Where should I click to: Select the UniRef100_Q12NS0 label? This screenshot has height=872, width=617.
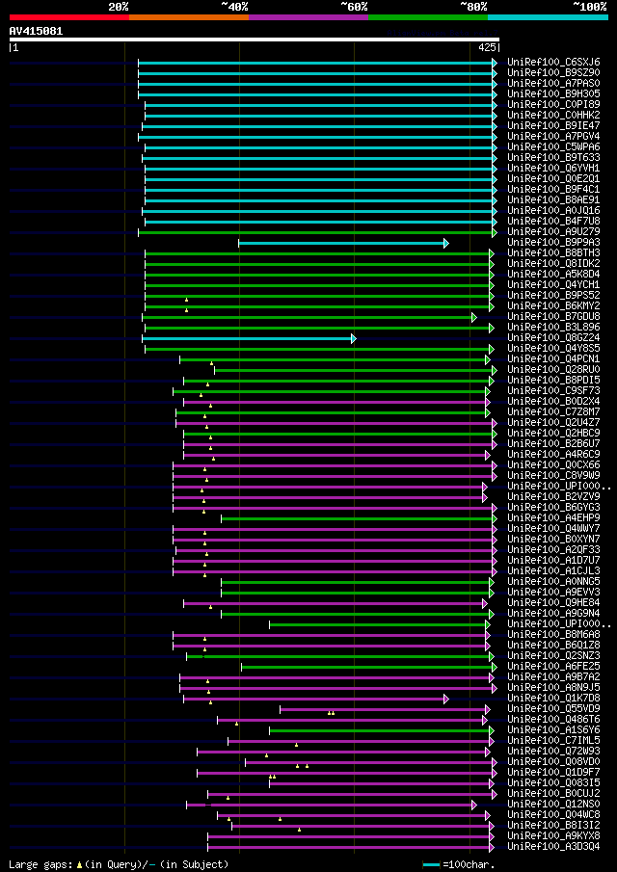click(553, 804)
